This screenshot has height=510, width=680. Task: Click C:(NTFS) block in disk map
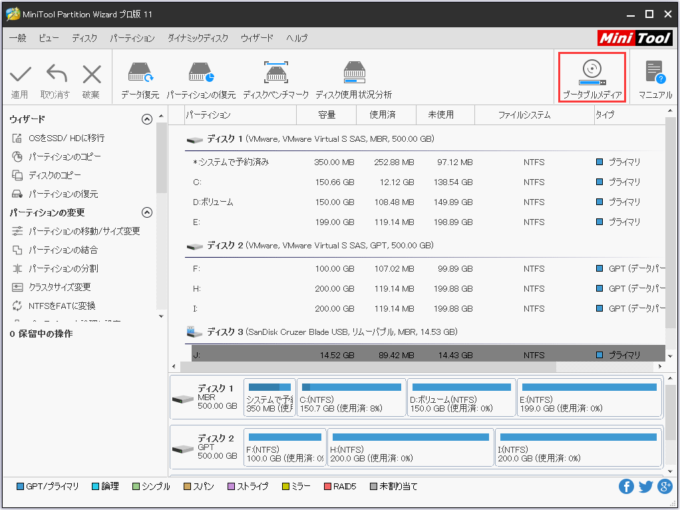pos(351,397)
